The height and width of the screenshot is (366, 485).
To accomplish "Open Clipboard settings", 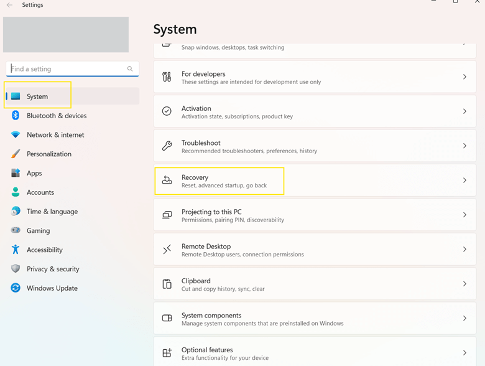I will (x=315, y=284).
